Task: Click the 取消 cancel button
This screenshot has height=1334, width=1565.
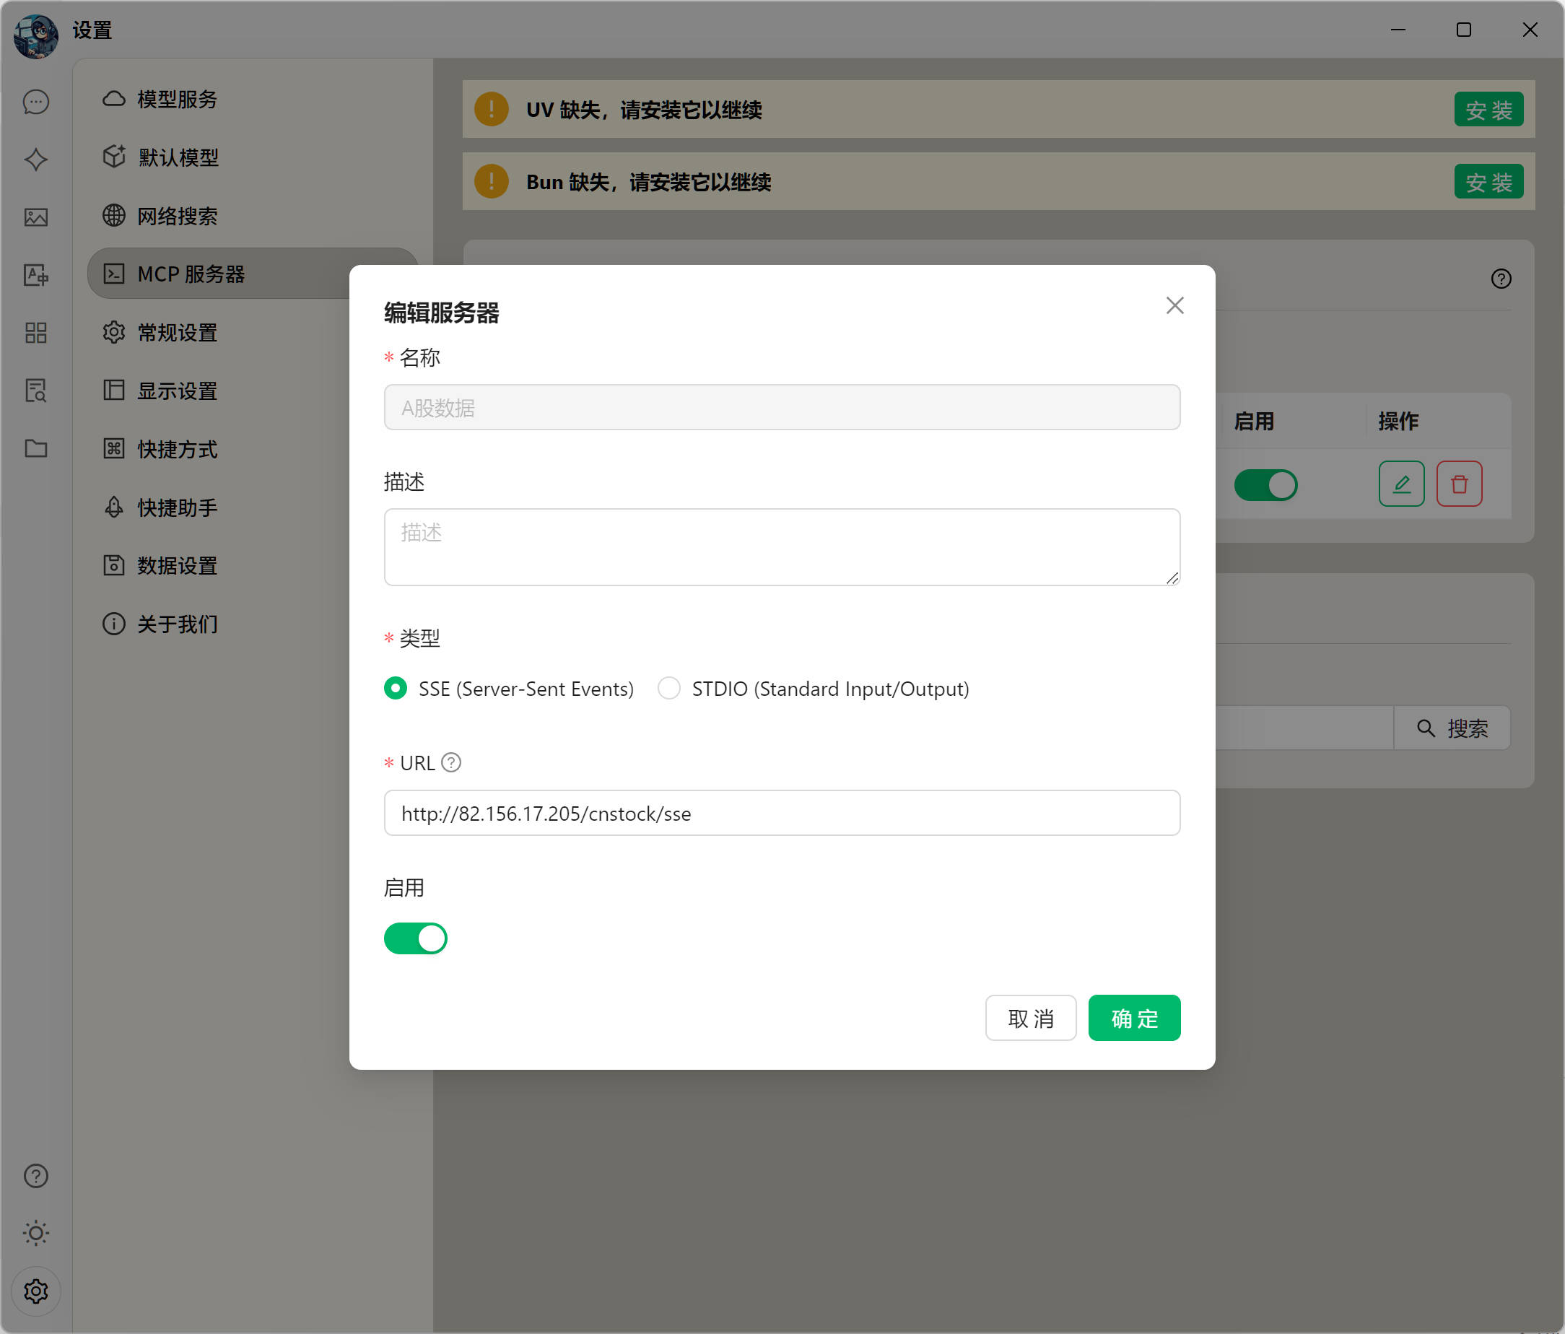Action: 1030,1018
